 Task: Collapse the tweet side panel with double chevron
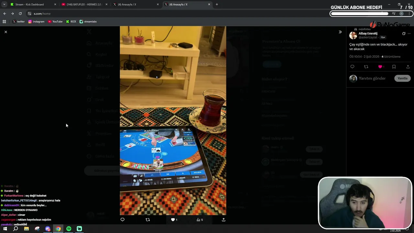[340, 32]
